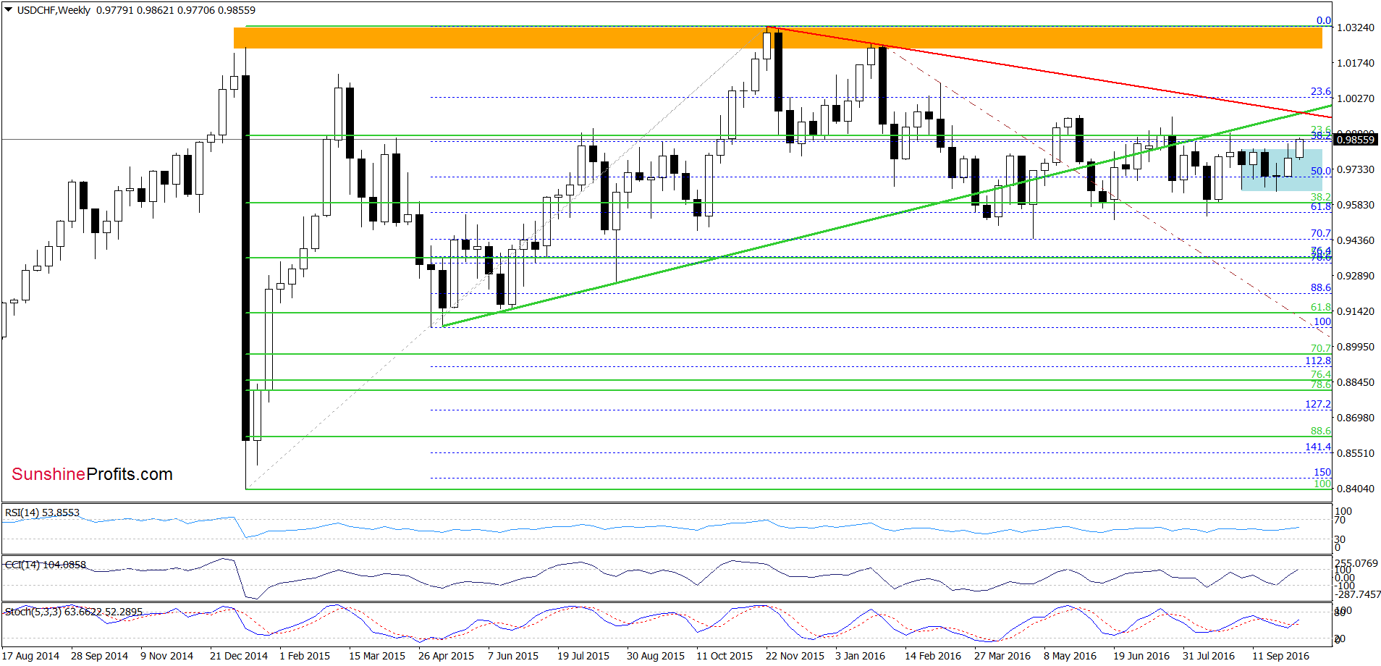
Task: Select the blue 127.2 Fibonacci extension label
Action: point(1318,404)
